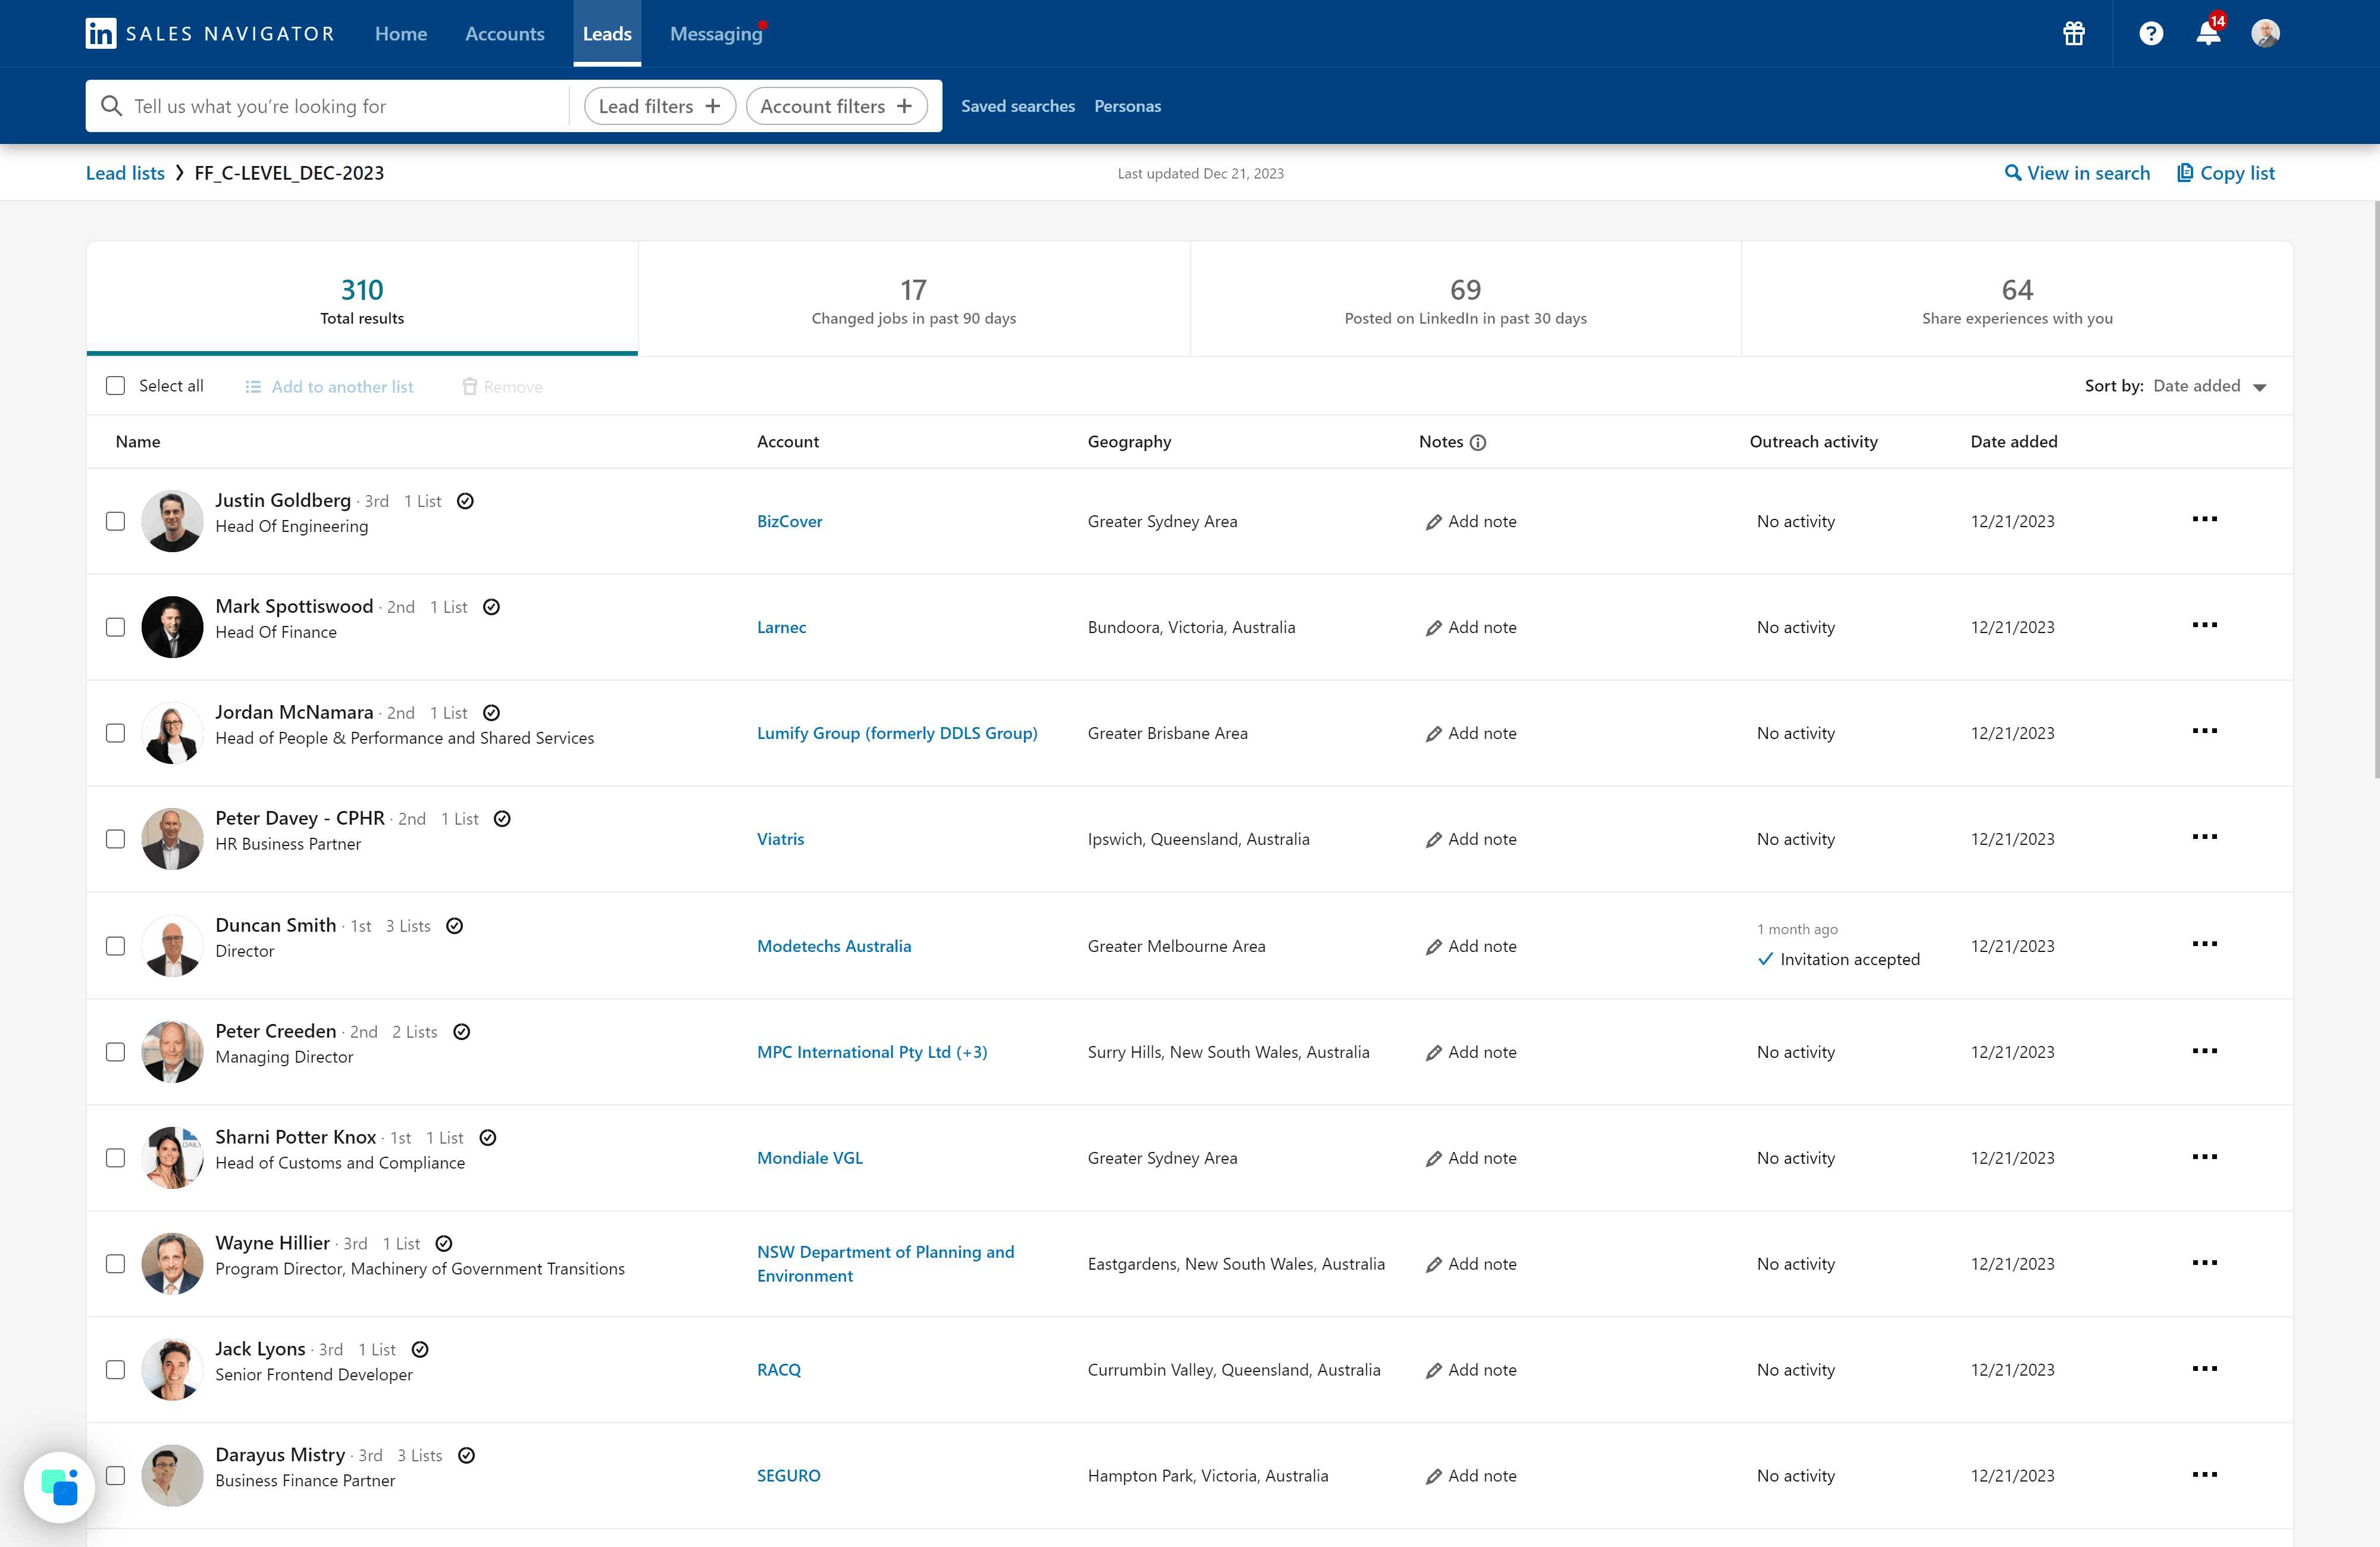Open Messaging in navigation
The height and width of the screenshot is (1547, 2380).
(716, 34)
